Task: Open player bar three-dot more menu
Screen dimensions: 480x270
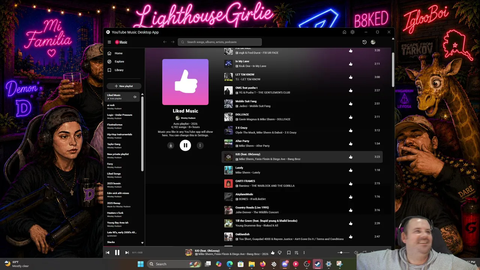Action: coord(304,253)
